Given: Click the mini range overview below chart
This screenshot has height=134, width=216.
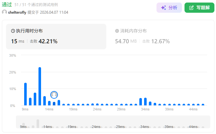Looking at the screenshot, I should [x=113, y=122].
